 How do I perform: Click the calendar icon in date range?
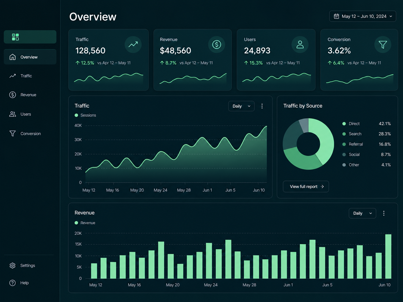(x=336, y=16)
